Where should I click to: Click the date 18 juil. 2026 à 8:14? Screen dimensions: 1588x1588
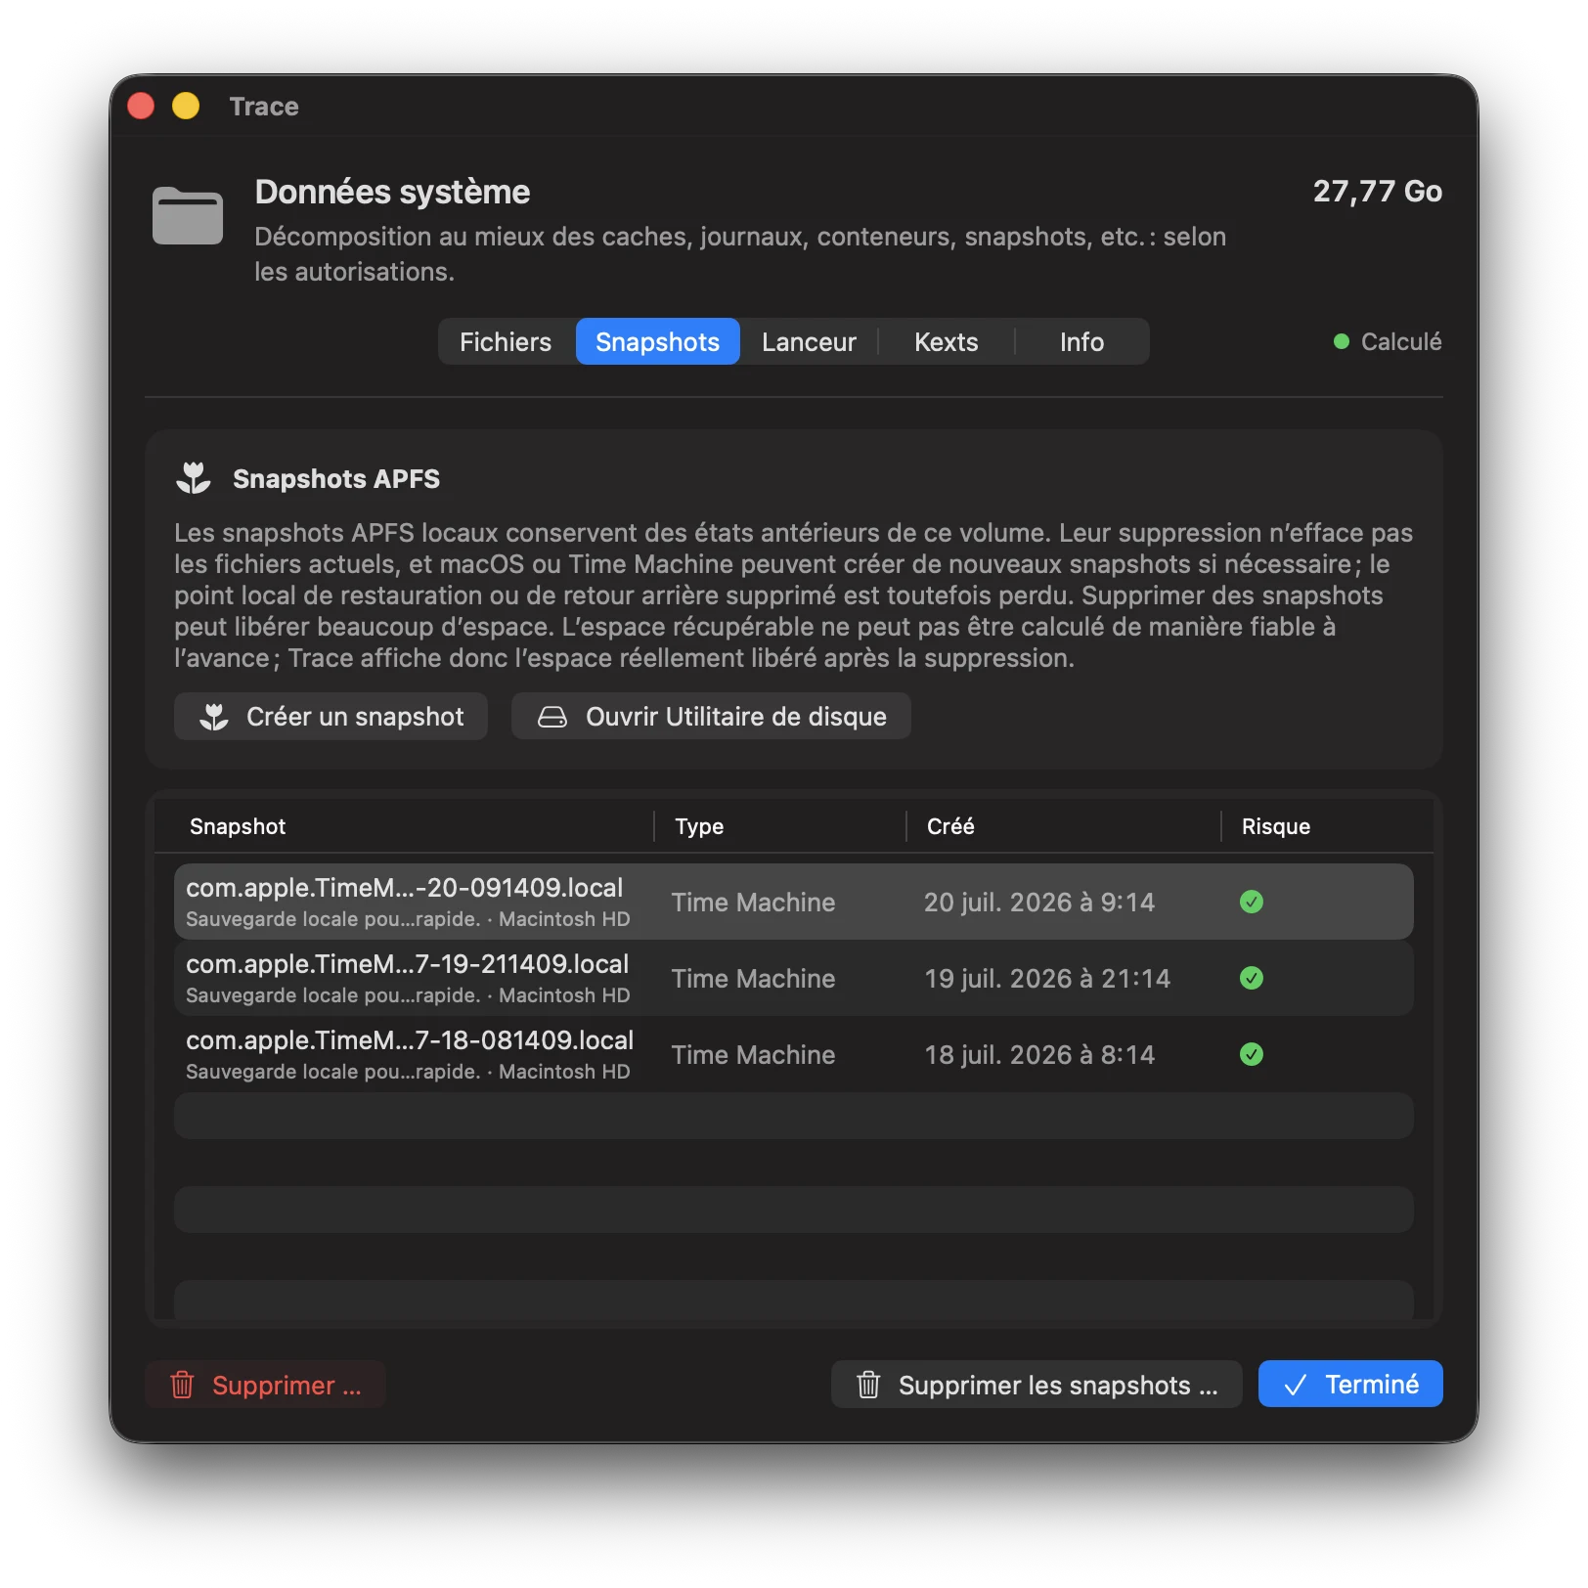click(x=1039, y=1054)
